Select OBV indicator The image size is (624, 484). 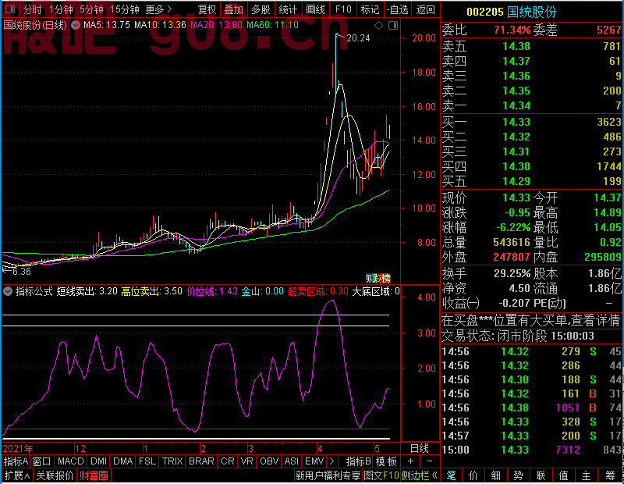click(268, 461)
